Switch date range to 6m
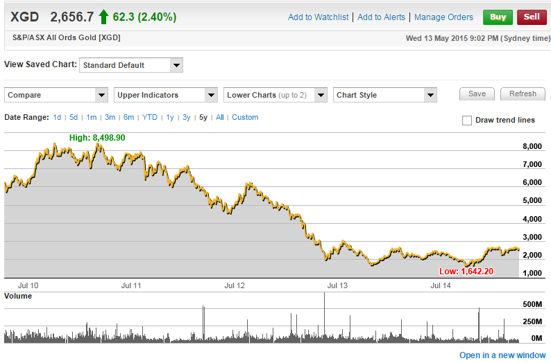 click(x=128, y=118)
